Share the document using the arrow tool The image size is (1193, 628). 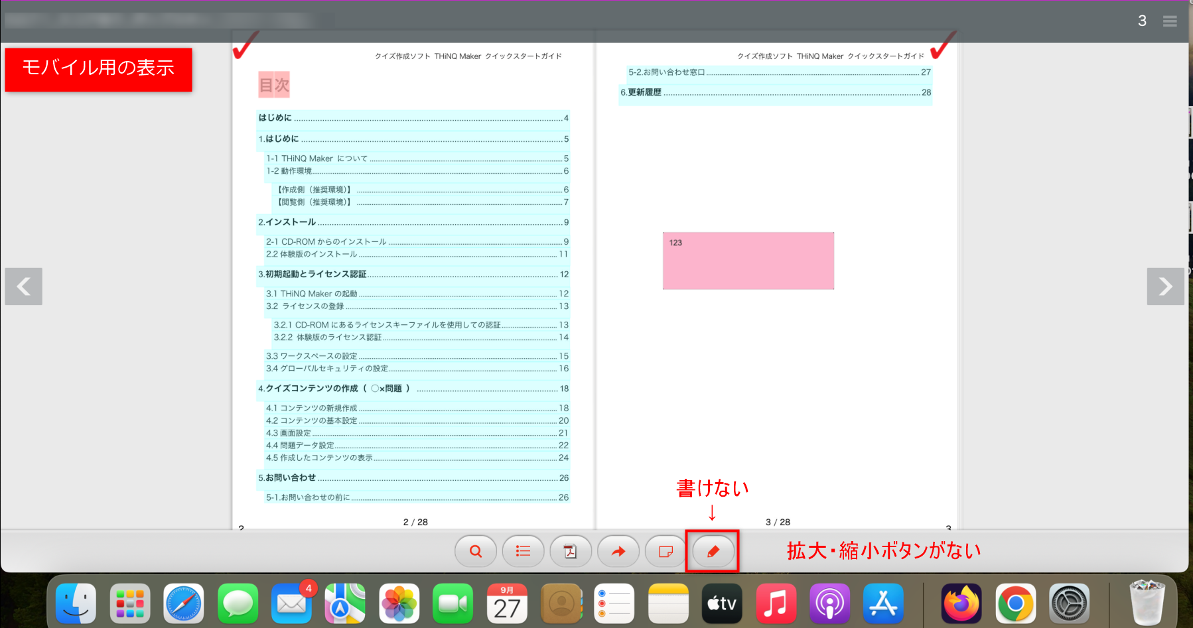618,551
